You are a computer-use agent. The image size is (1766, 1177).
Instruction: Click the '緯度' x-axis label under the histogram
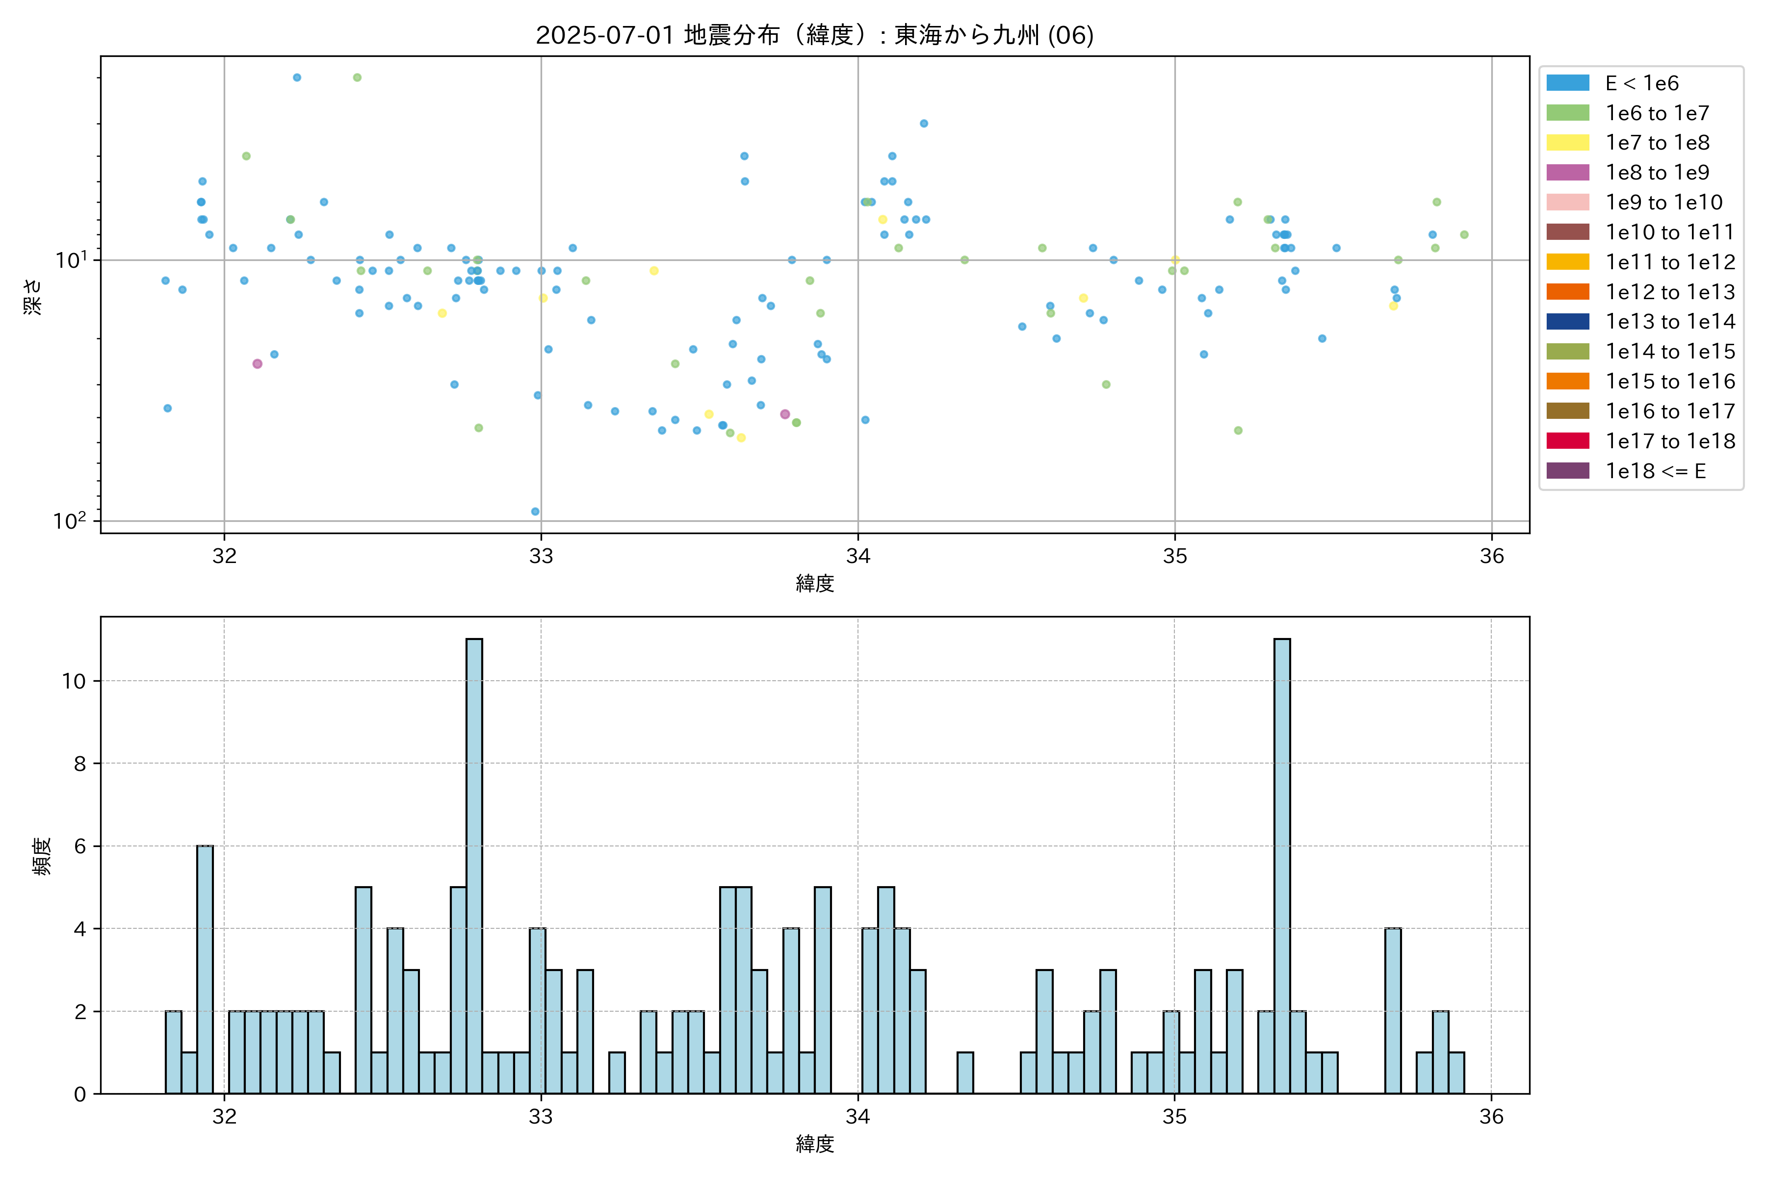815,1144
